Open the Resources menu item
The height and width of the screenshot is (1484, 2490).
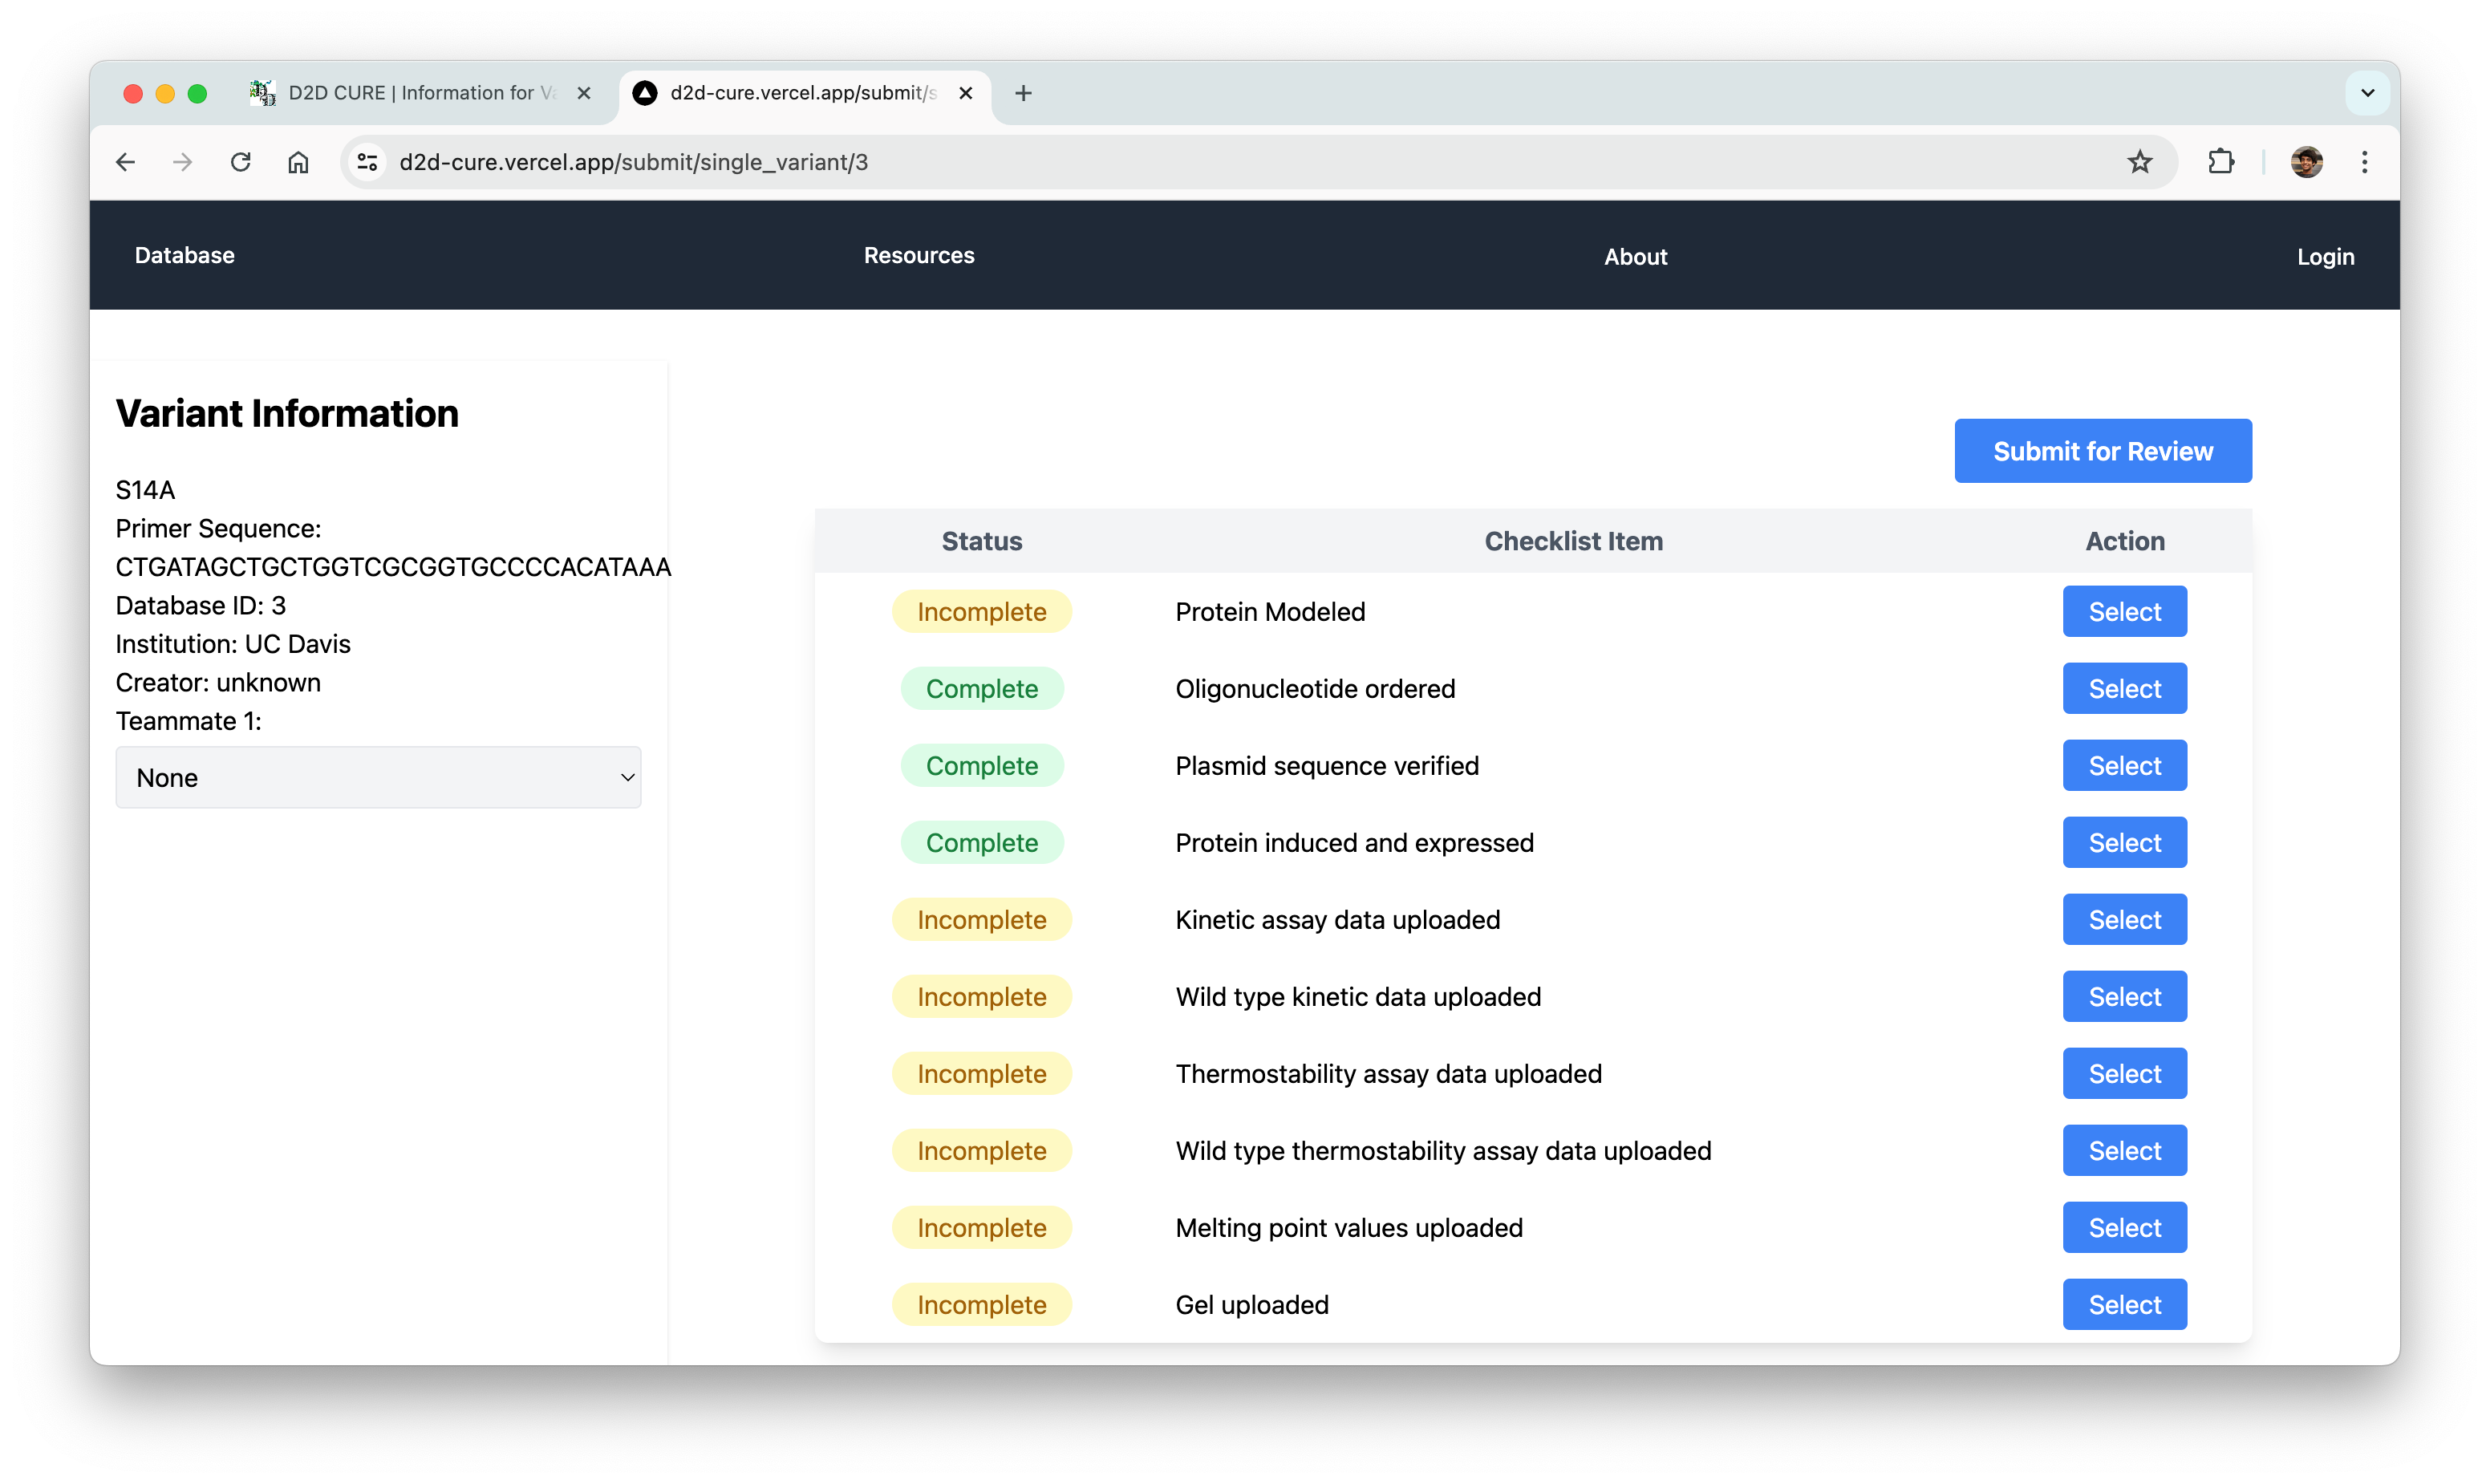pos(918,255)
